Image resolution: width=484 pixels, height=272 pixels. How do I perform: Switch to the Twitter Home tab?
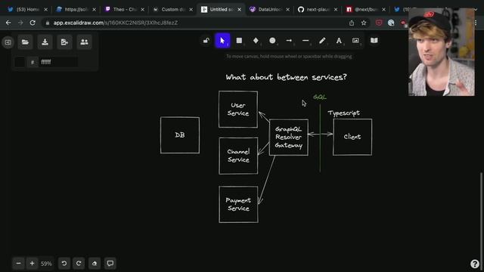(x=28, y=10)
